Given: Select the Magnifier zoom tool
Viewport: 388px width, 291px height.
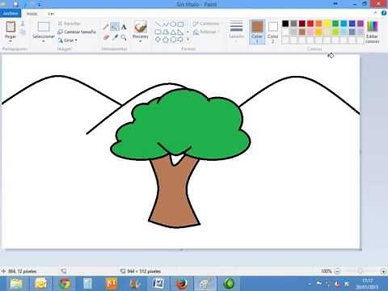Looking at the screenshot, I should click(124, 37).
